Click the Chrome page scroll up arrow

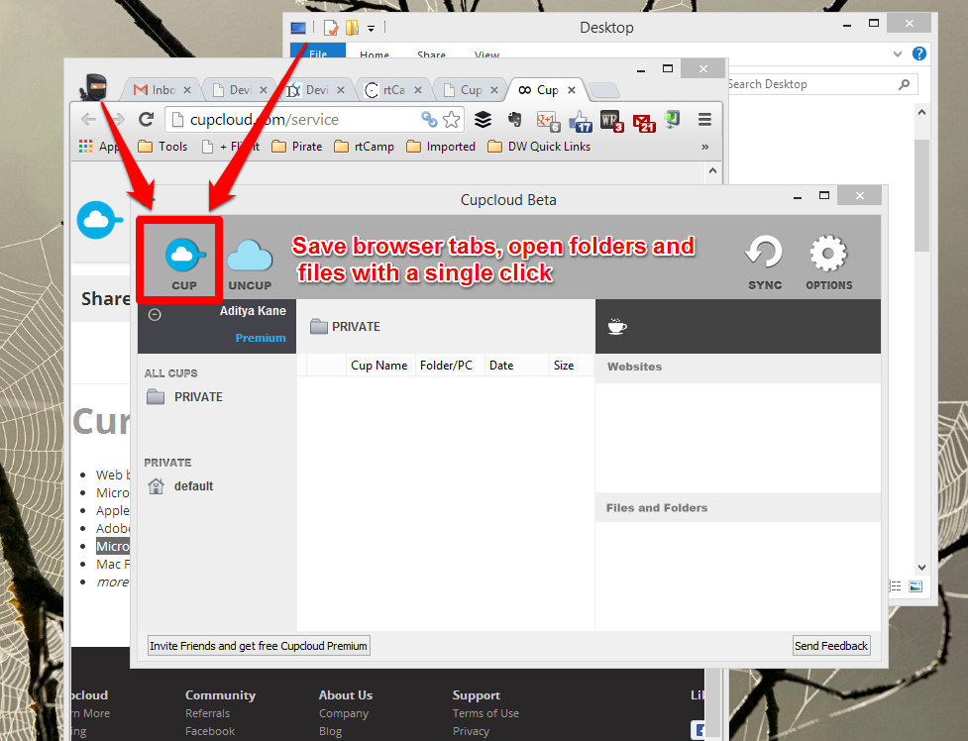coord(713,170)
